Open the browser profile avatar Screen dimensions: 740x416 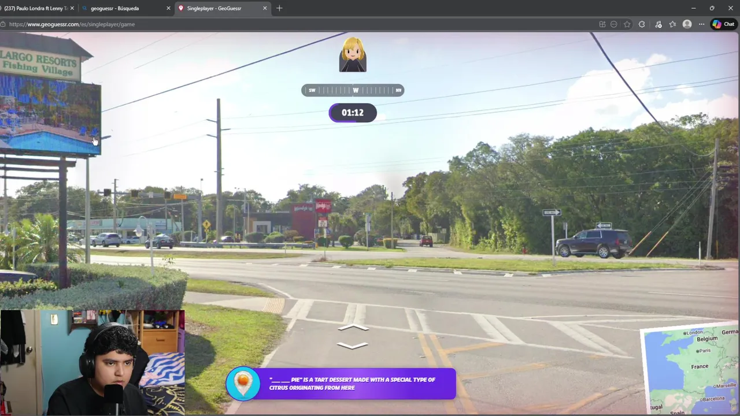click(687, 24)
